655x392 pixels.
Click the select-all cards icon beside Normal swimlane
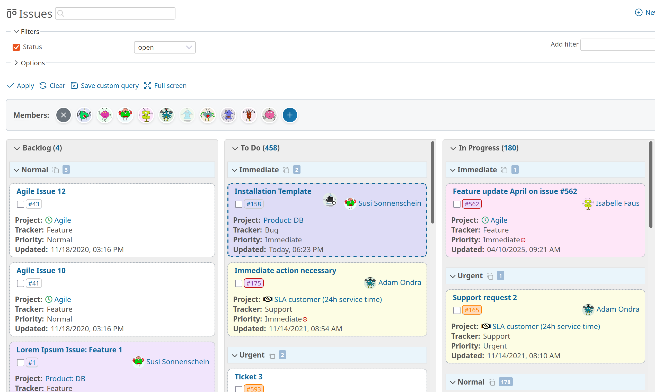[x=56, y=170]
